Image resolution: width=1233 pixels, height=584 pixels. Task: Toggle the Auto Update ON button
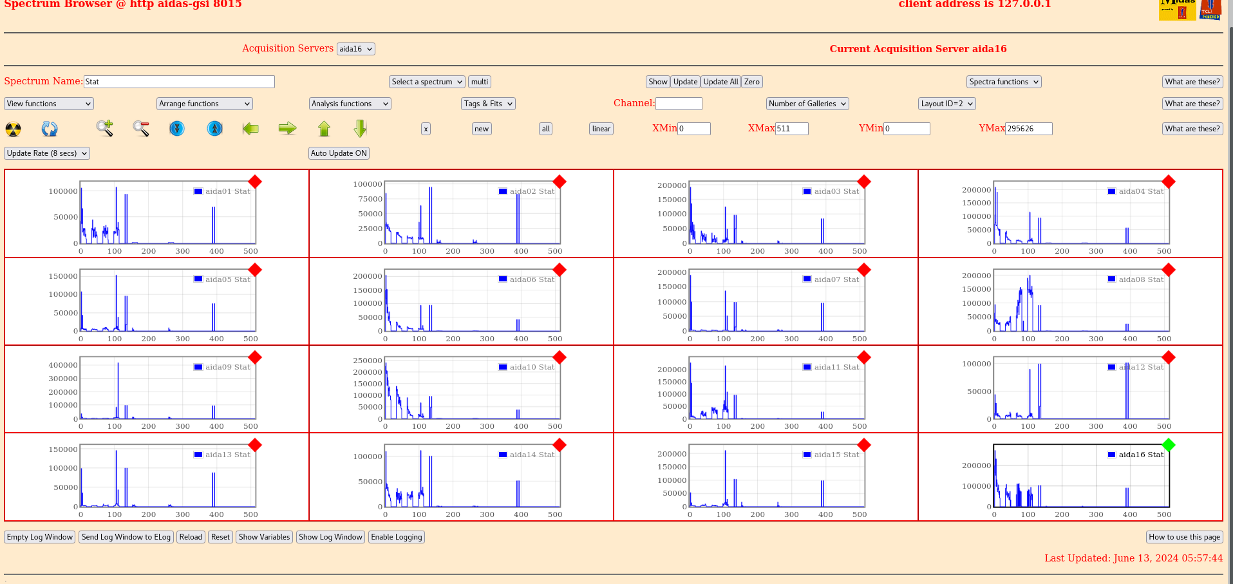click(339, 153)
